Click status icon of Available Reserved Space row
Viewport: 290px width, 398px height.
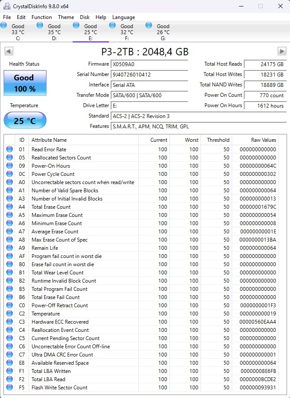tap(10, 363)
